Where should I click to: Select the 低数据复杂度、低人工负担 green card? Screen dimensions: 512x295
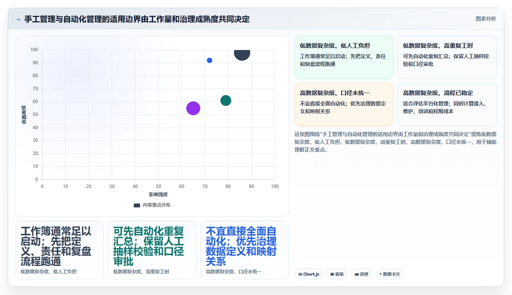(x=344, y=57)
